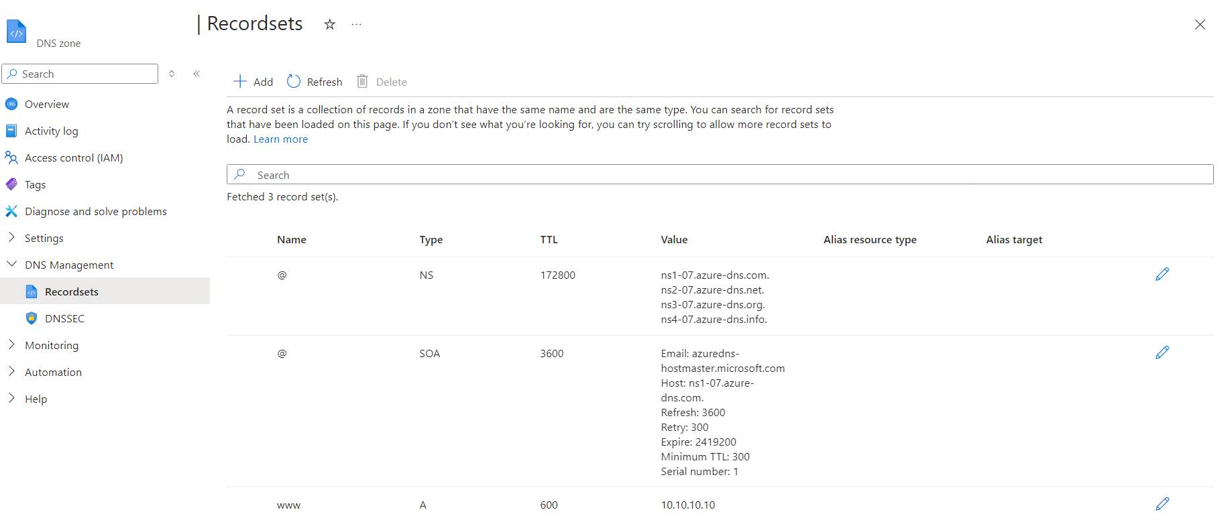Click 'Minimum TTL: 300' text

tap(705, 457)
